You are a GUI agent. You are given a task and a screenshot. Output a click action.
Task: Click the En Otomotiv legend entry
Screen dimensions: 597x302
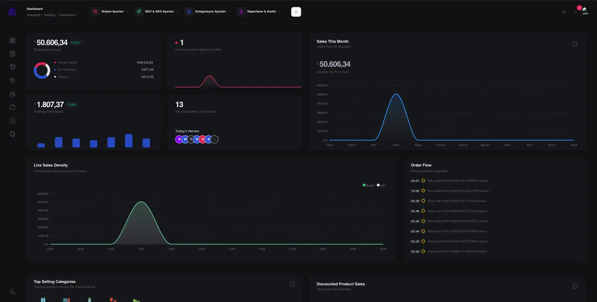point(67,70)
